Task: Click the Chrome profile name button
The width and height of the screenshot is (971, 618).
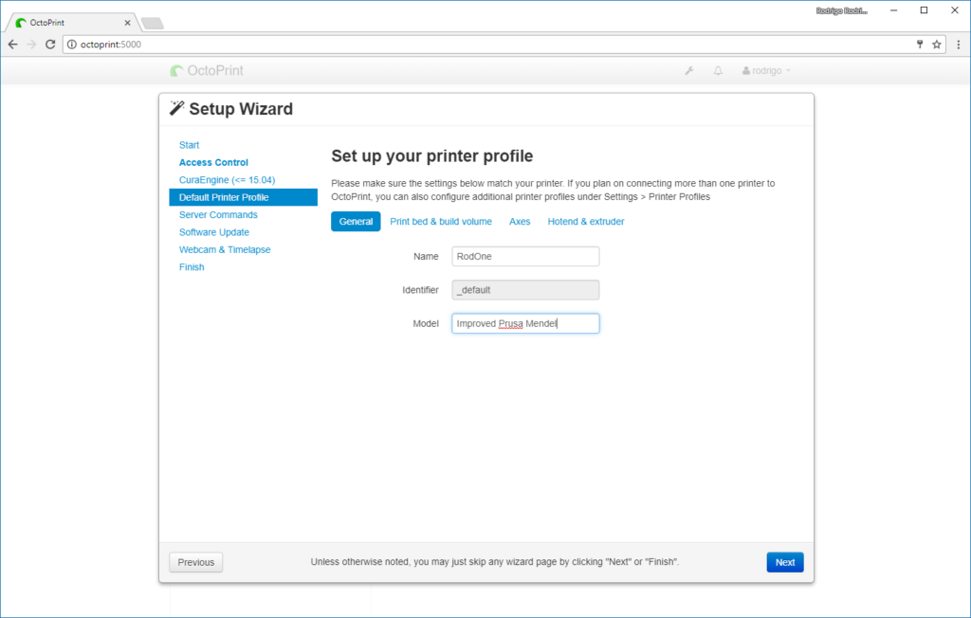Action: (842, 10)
